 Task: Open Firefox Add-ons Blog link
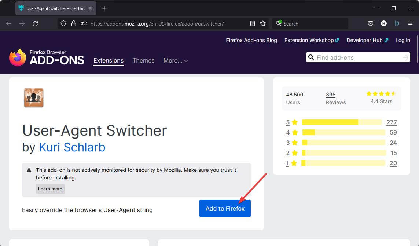[x=251, y=40]
